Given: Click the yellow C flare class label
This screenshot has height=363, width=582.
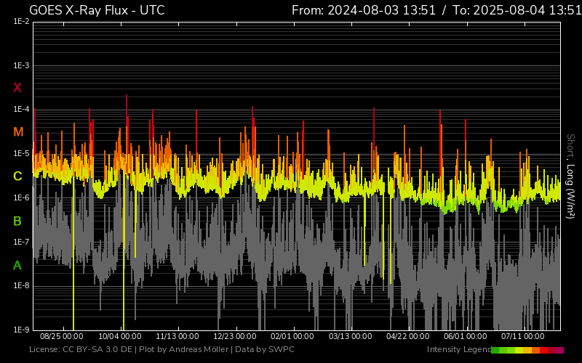Looking at the screenshot, I should coord(17,176).
